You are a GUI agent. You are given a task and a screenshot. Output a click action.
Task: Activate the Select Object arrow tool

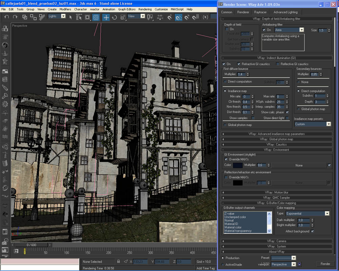pyautogui.click(x=71, y=17)
